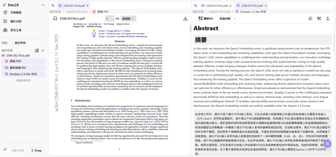Open github.com QwenLM Qwen3-Embedding link in PDF

[x=123, y=37]
